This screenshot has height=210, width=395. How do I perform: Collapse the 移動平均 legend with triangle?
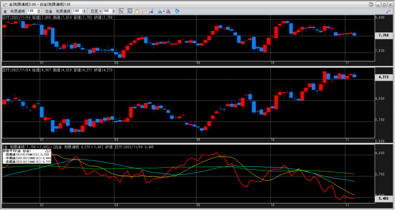pyautogui.click(x=47, y=151)
